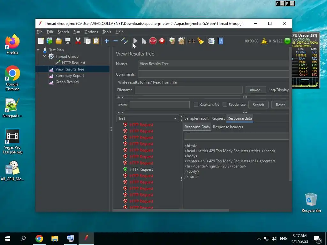Click the Search text field

pos(160,105)
